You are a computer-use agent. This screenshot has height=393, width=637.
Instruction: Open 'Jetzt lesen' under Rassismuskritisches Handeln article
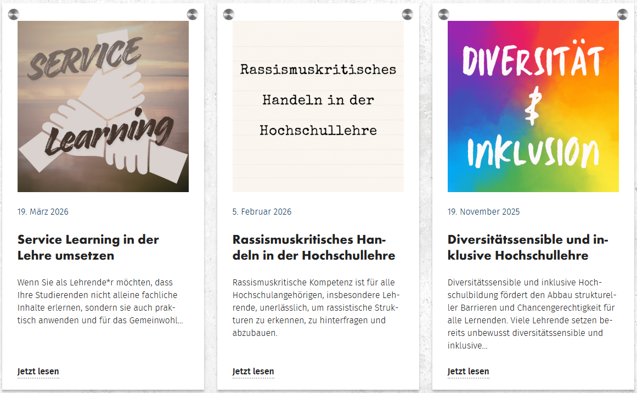pos(253,372)
